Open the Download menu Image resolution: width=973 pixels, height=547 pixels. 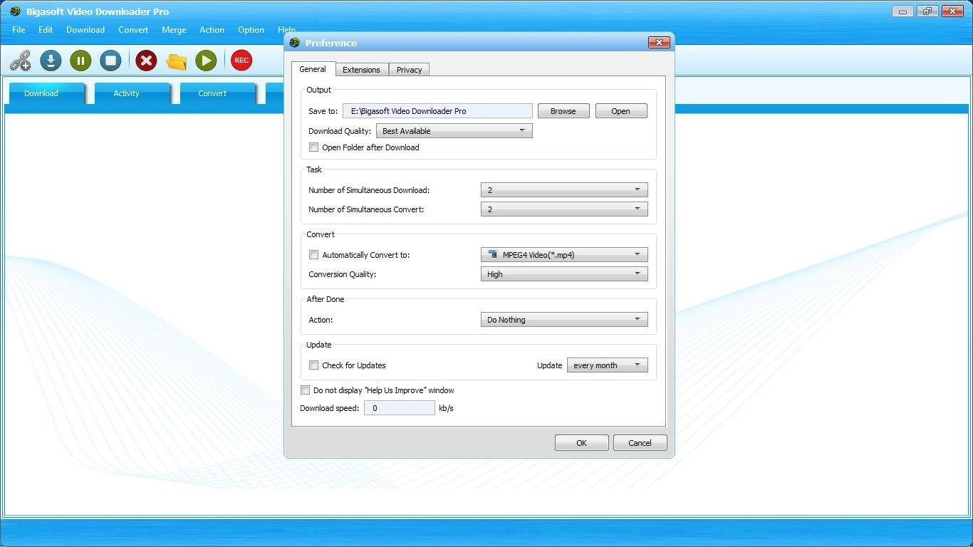point(85,30)
